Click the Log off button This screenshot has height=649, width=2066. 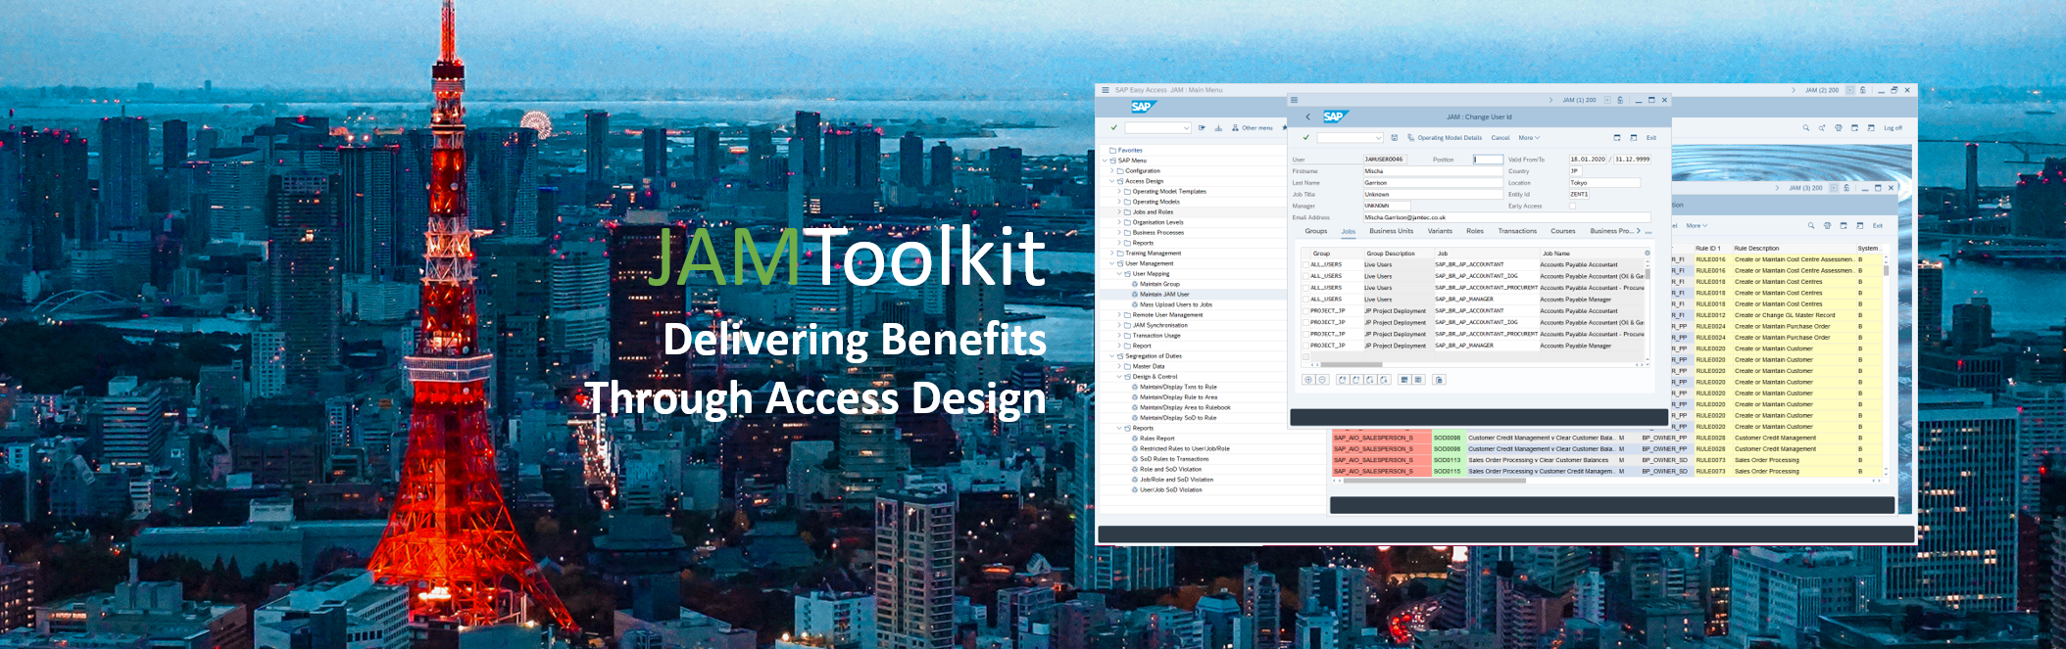pyautogui.click(x=1893, y=128)
